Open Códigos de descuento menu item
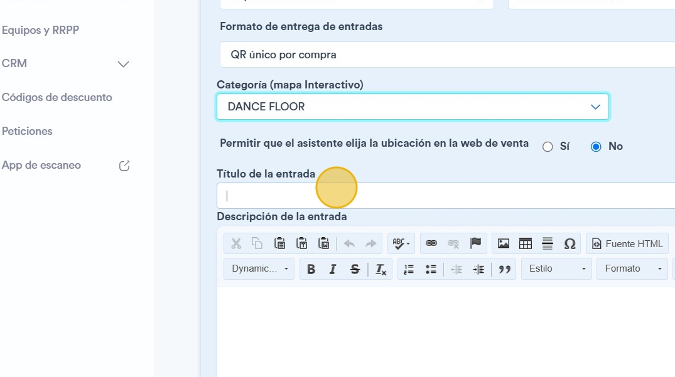The image size is (675, 377). pyautogui.click(x=57, y=98)
